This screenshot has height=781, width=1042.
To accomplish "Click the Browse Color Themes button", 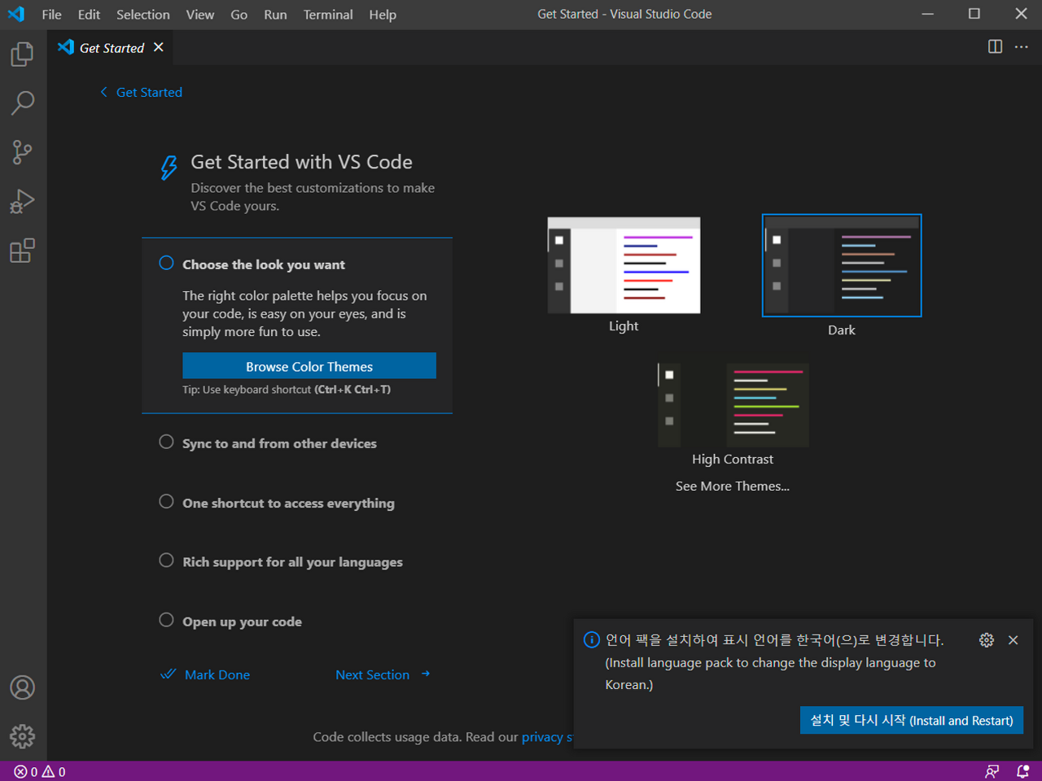I will (309, 366).
